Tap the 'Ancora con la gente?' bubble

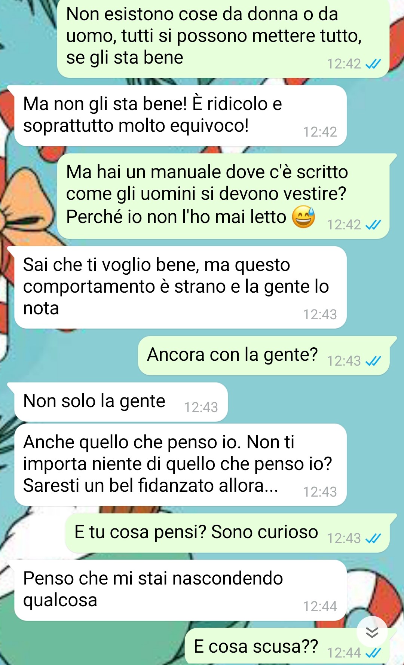click(x=264, y=356)
